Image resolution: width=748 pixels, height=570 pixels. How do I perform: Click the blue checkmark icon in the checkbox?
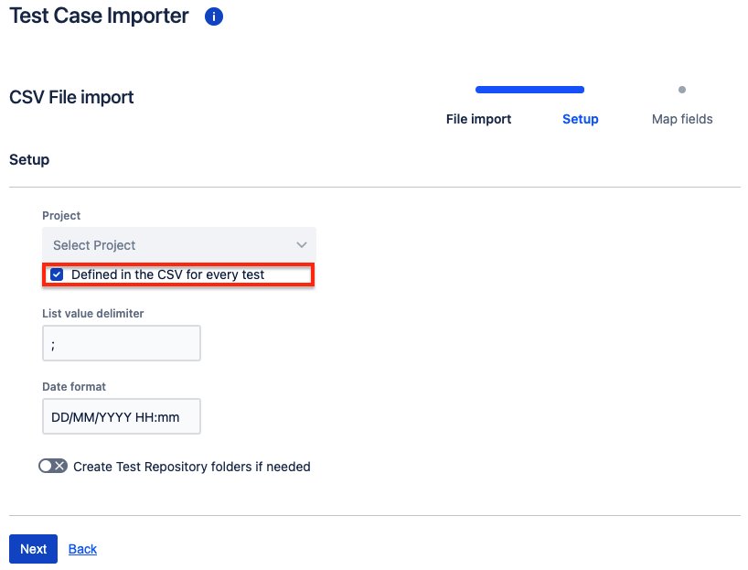coord(57,274)
